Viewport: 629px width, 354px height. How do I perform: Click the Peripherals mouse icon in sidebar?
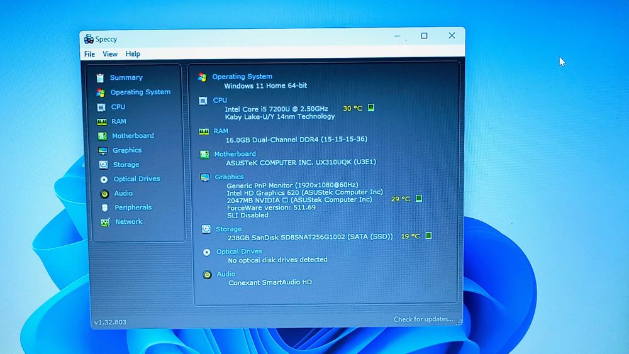(104, 207)
